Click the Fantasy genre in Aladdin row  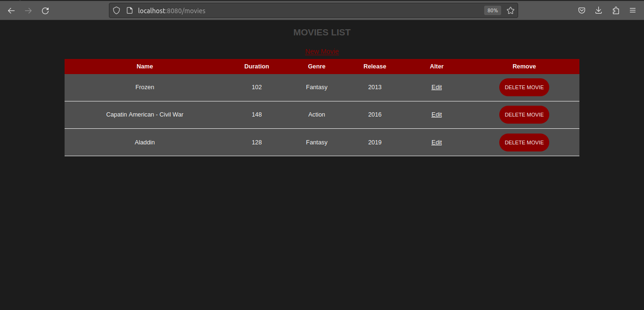click(x=317, y=142)
